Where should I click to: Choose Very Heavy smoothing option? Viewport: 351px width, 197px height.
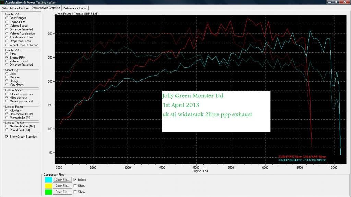[x=7, y=85]
